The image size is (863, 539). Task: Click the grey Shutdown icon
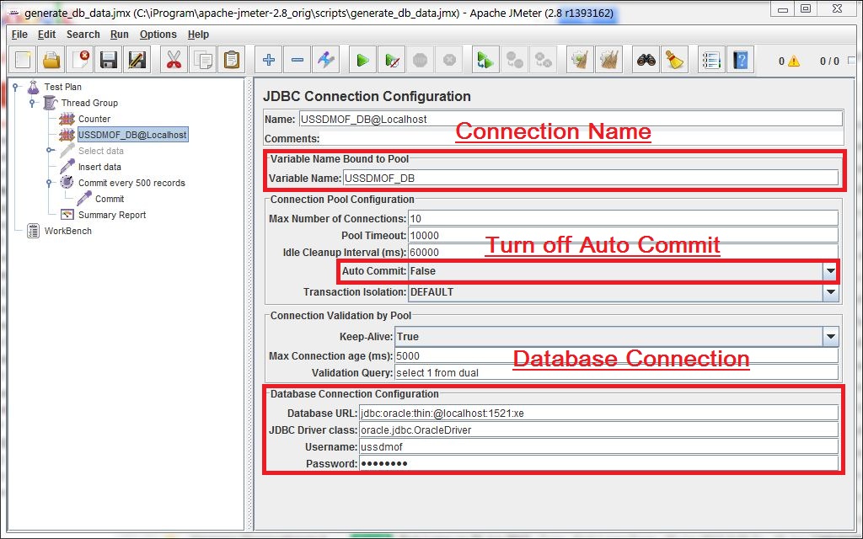point(449,60)
